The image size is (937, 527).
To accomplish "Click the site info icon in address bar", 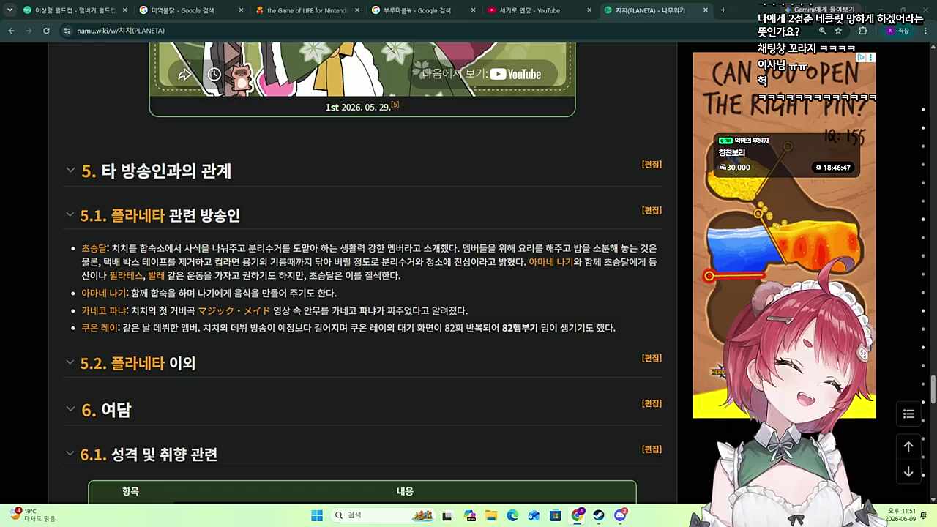I will coord(67,31).
